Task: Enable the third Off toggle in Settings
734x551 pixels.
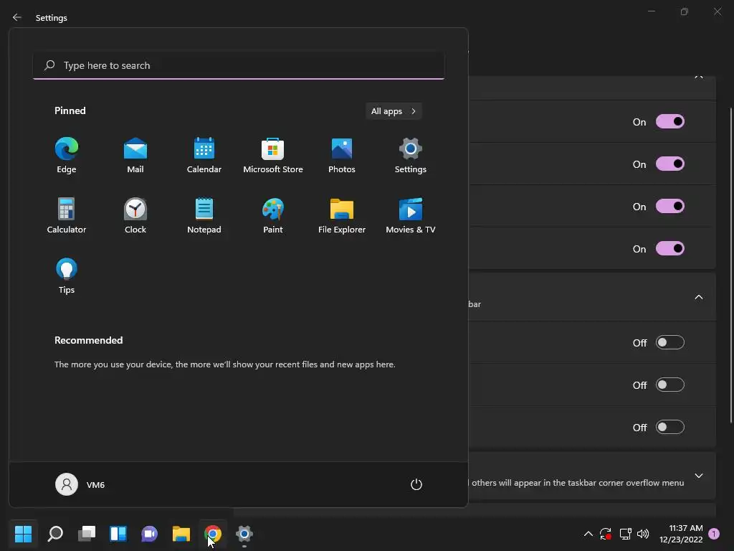Action: click(670, 428)
